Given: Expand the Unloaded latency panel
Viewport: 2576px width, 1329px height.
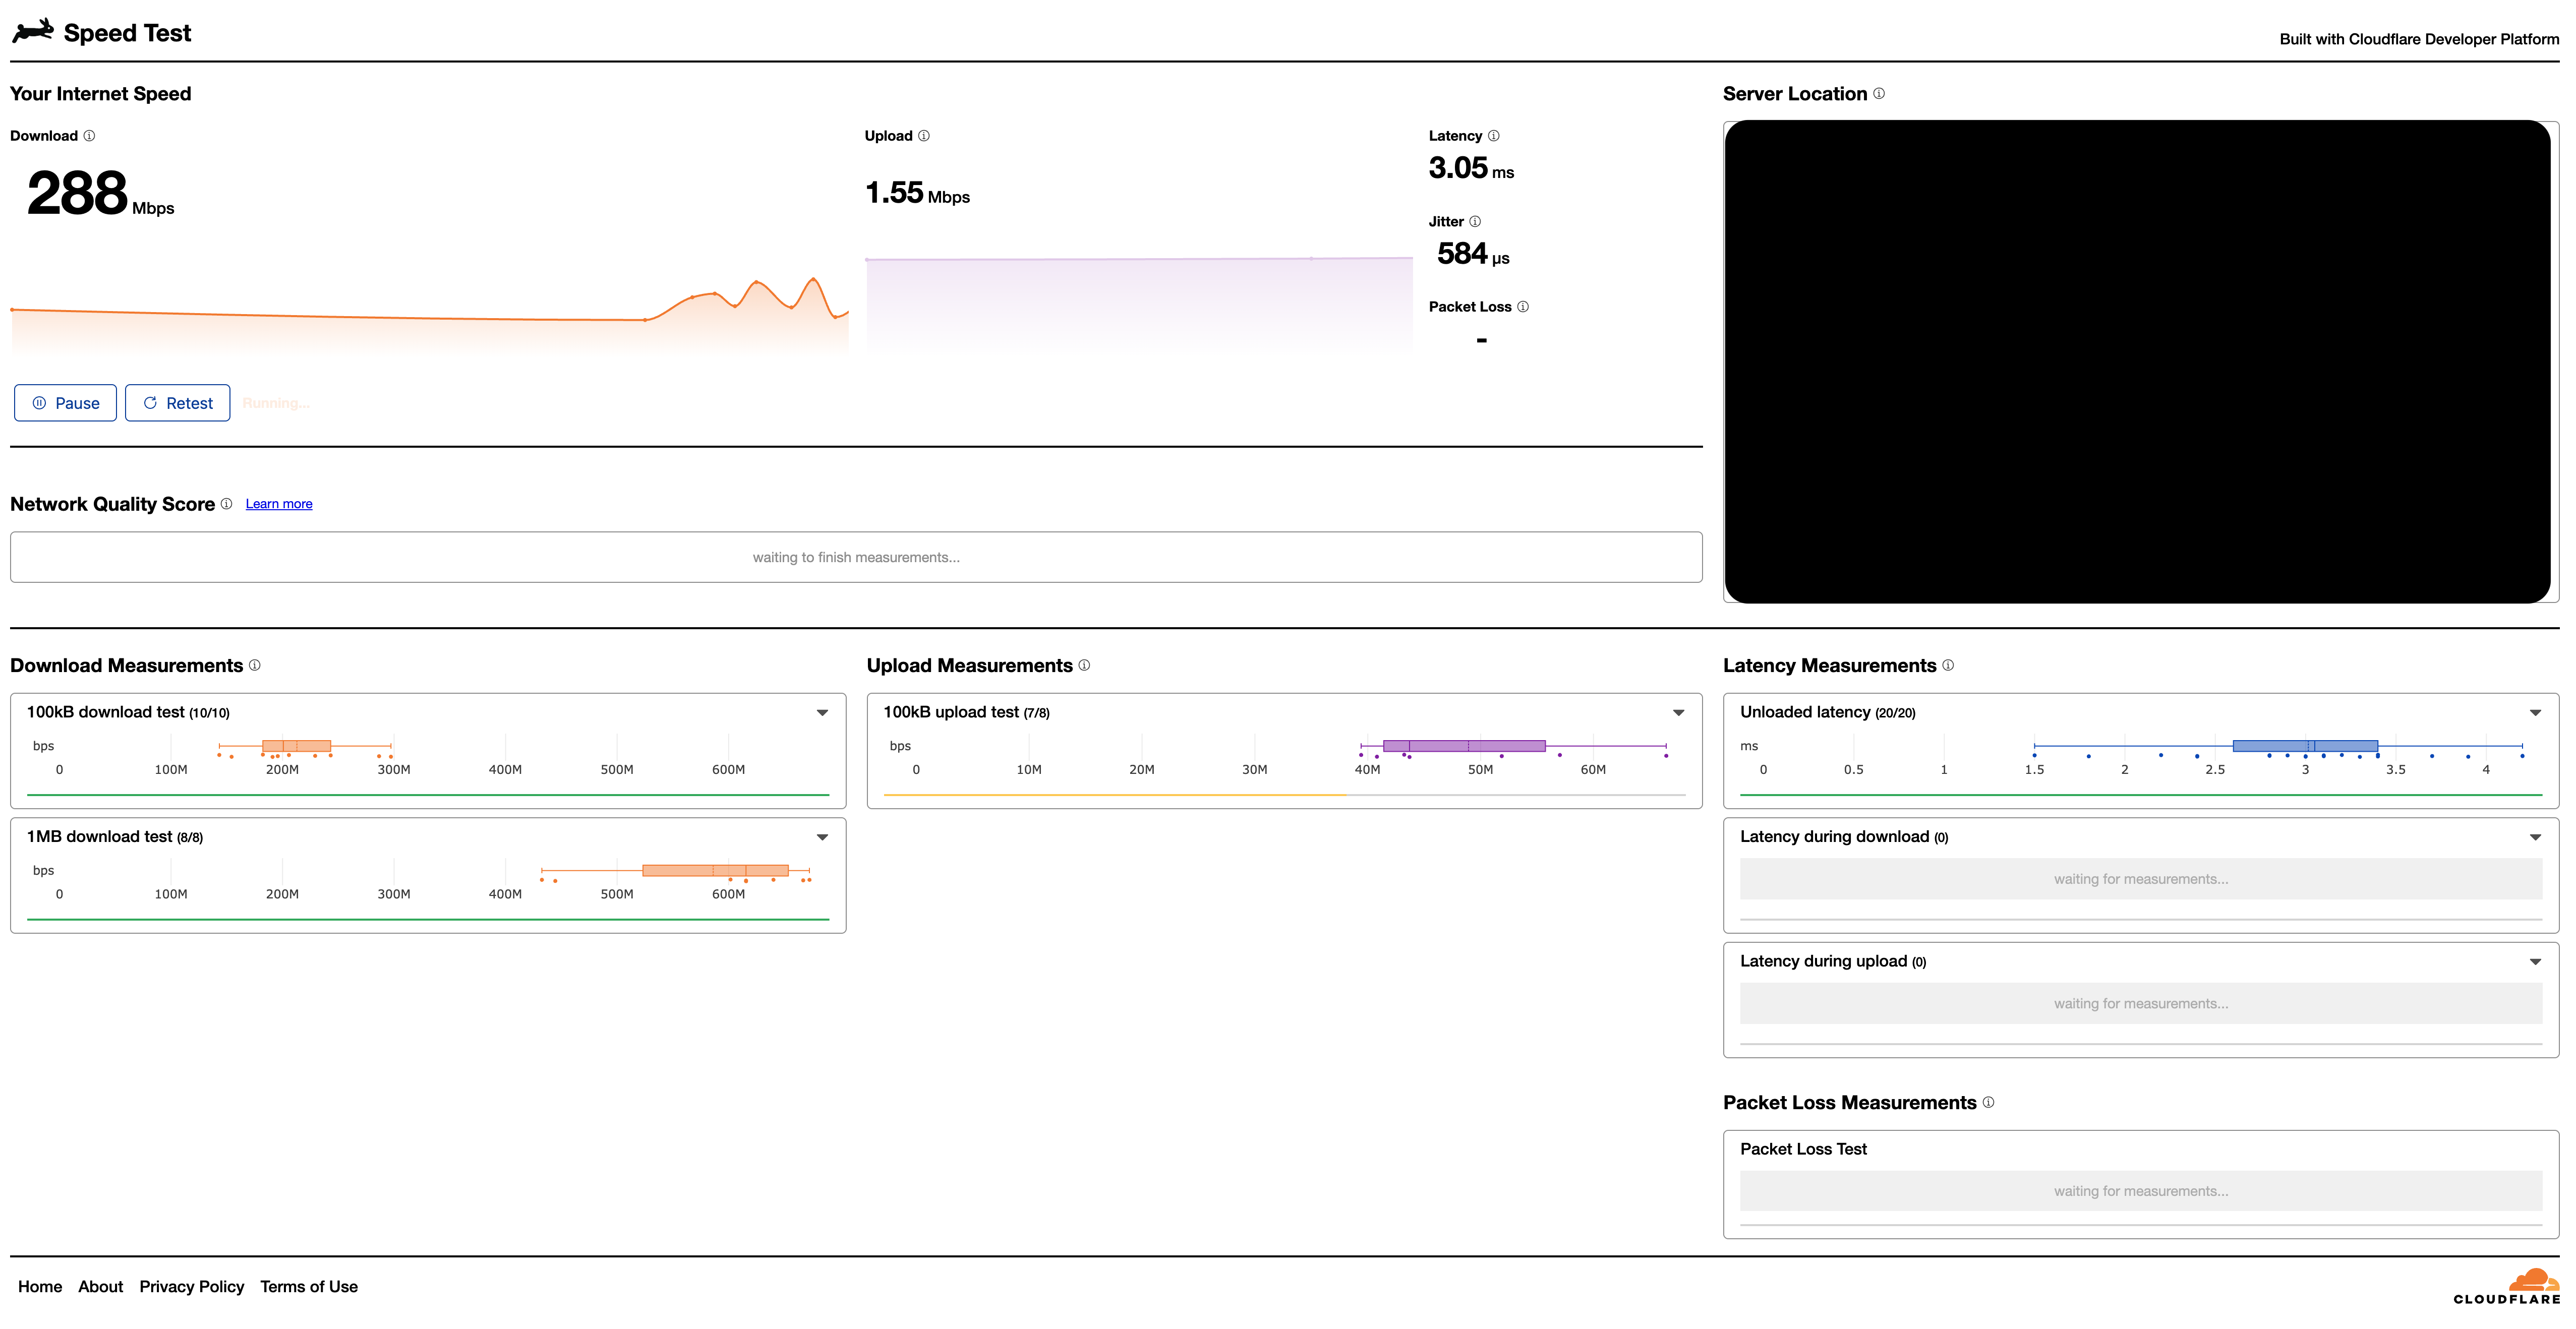Looking at the screenshot, I should point(2535,713).
